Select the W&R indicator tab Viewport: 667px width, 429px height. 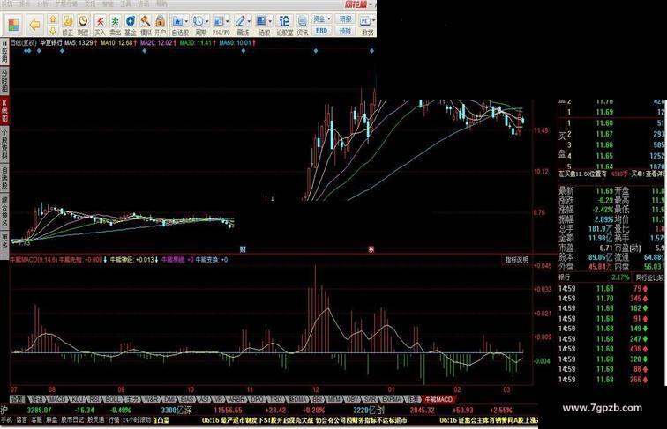coord(151,399)
